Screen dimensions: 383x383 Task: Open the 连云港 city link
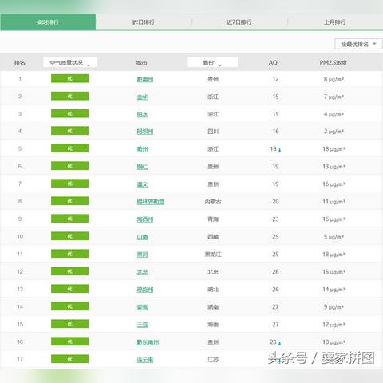click(145, 360)
